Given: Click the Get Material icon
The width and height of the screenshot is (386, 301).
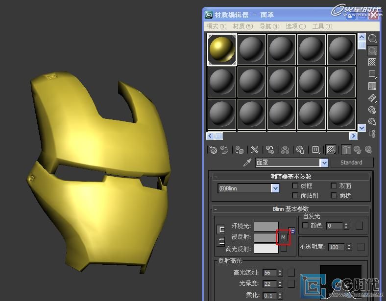Looking at the screenshot, I should [x=213, y=150].
